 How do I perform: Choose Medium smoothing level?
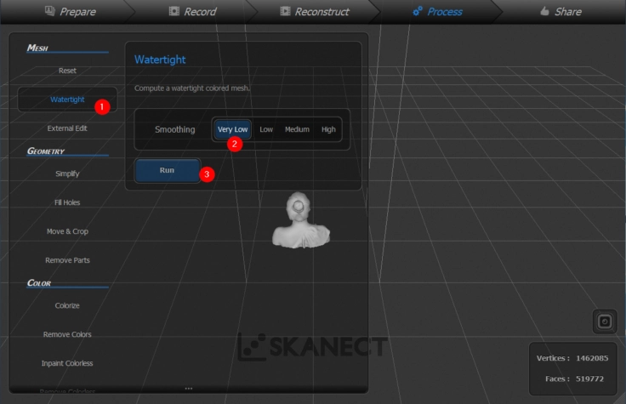pos(297,129)
